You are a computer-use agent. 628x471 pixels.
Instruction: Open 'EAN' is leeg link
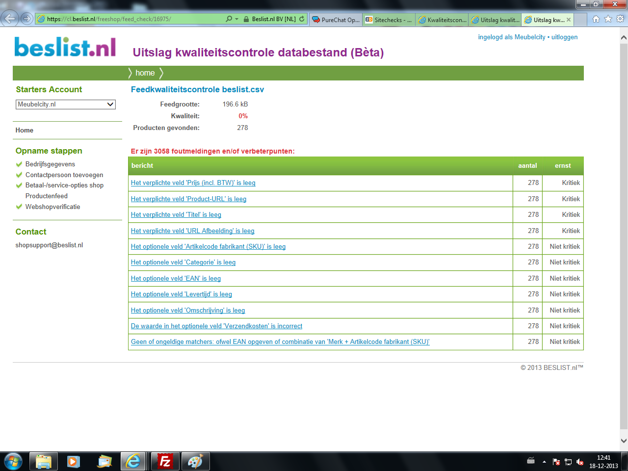(x=176, y=279)
